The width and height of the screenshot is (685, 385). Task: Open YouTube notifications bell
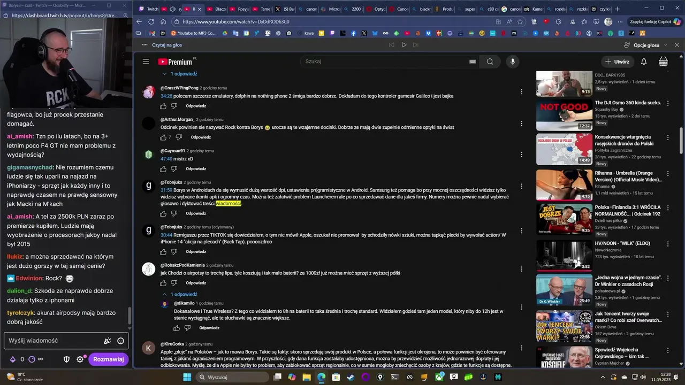[x=644, y=61]
